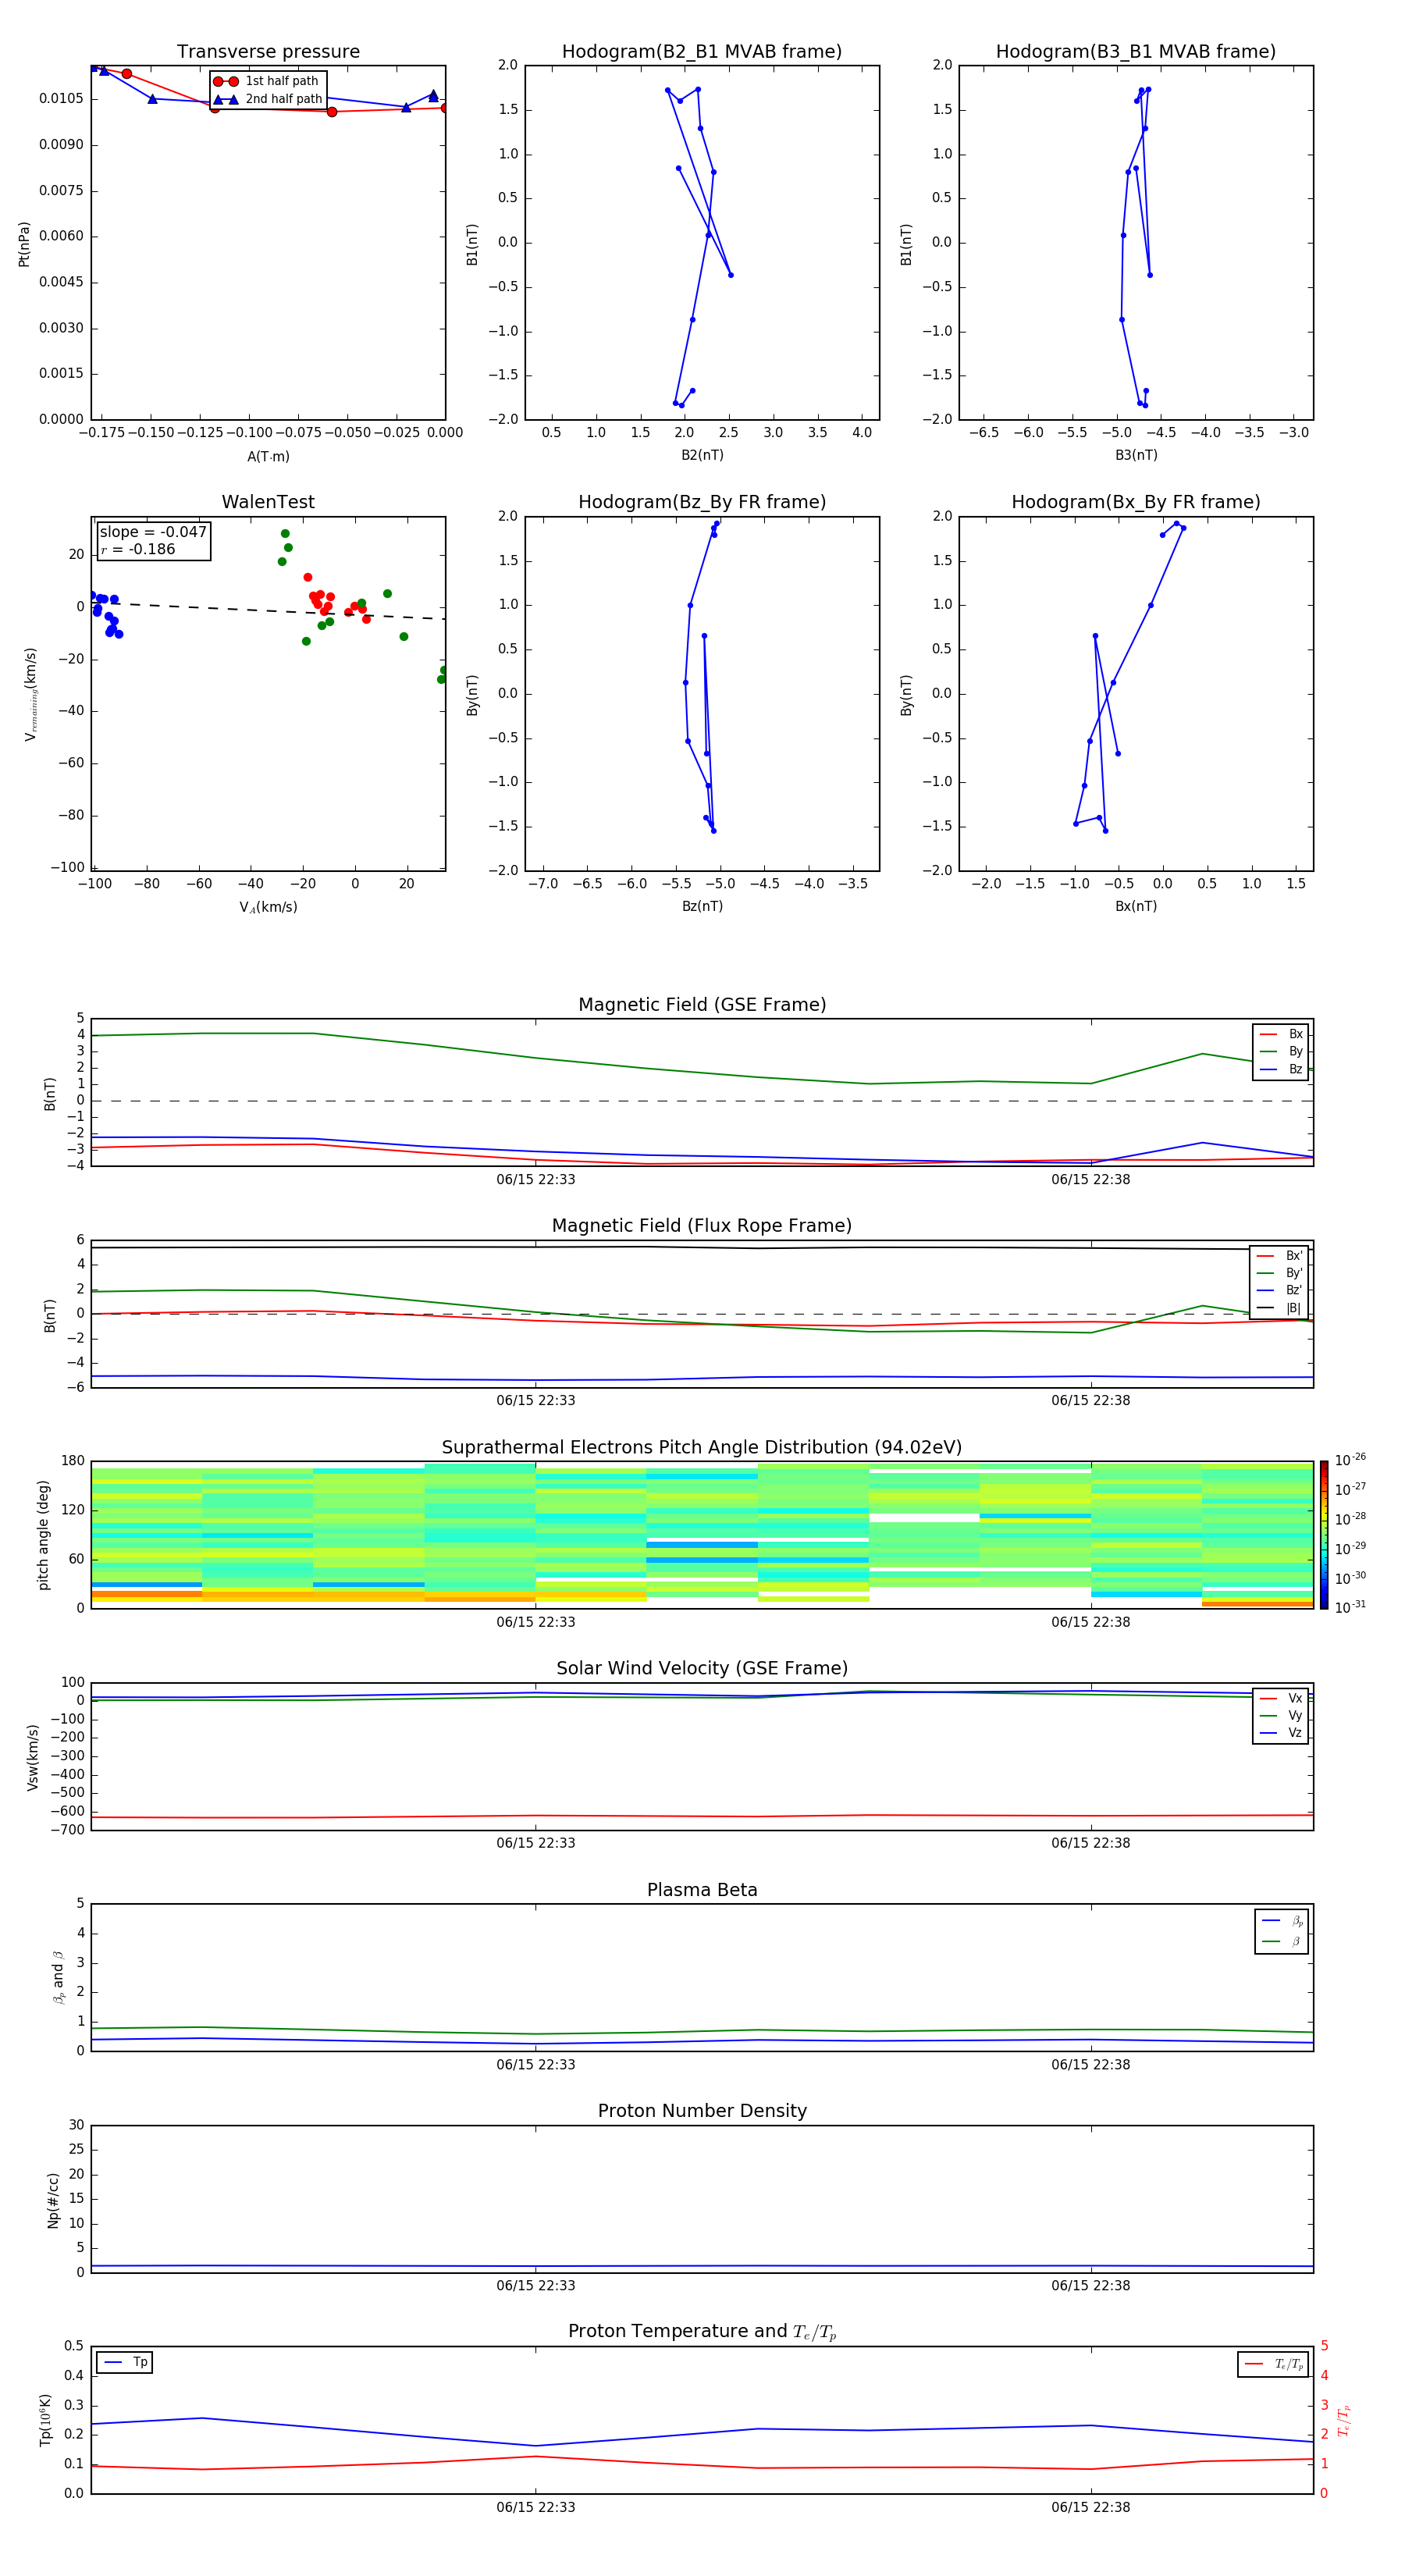Screen dimensions: 1405x2576
Task: Click the 'Tp(10^6K)' y-axis label
Action: point(45,2420)
